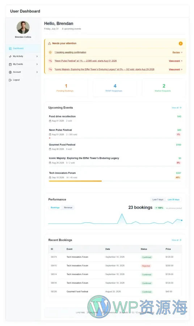Click the Account user icon
Viewport: 194px width, 326px height.
[x=10, y=72]
